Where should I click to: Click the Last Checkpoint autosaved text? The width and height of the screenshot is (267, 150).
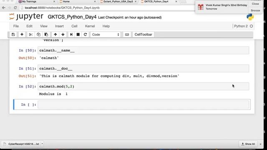[130, 17]
